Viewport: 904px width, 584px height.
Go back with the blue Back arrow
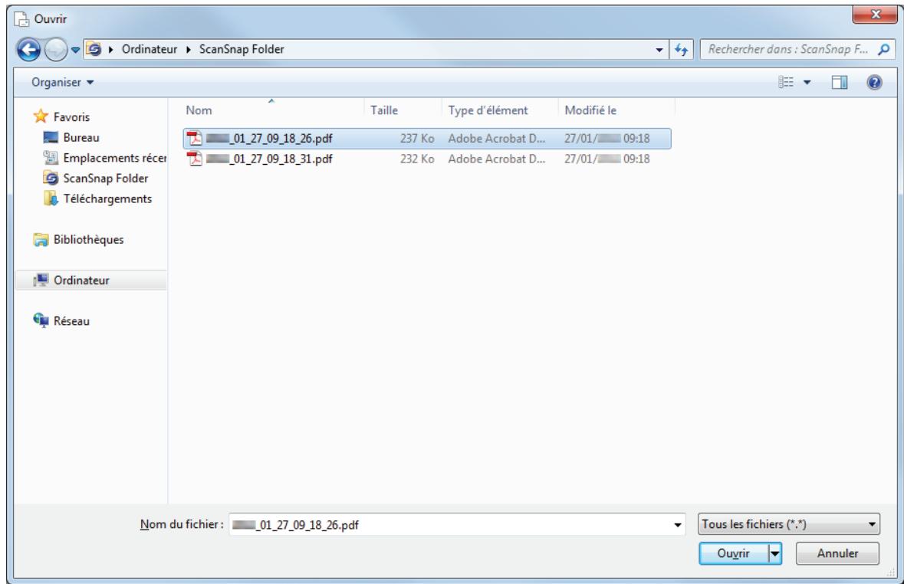click(x=29, y=50)
